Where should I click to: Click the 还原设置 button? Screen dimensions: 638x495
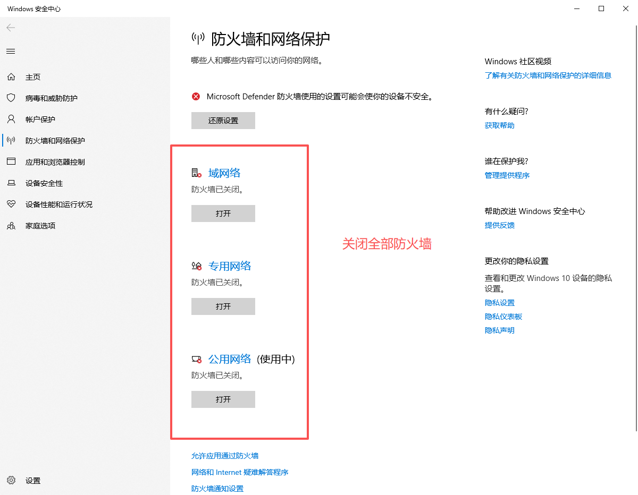click(223, 121)
